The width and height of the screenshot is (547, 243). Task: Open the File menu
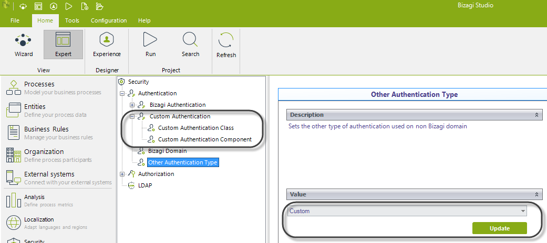pyautogui.click(x=15, y=20)
